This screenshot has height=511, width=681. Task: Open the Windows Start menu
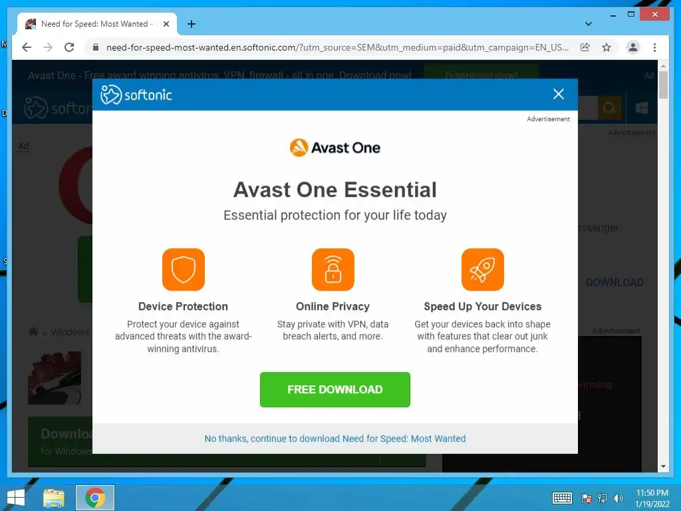pyautogui.click(x=16, y=498)
